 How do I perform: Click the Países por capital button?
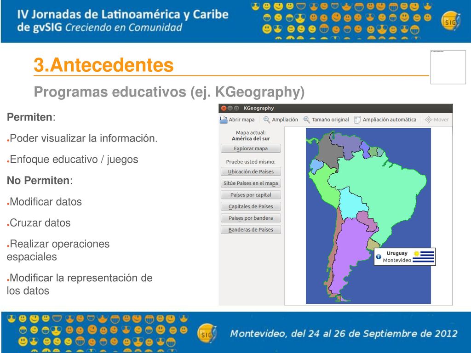click(251, 195)
